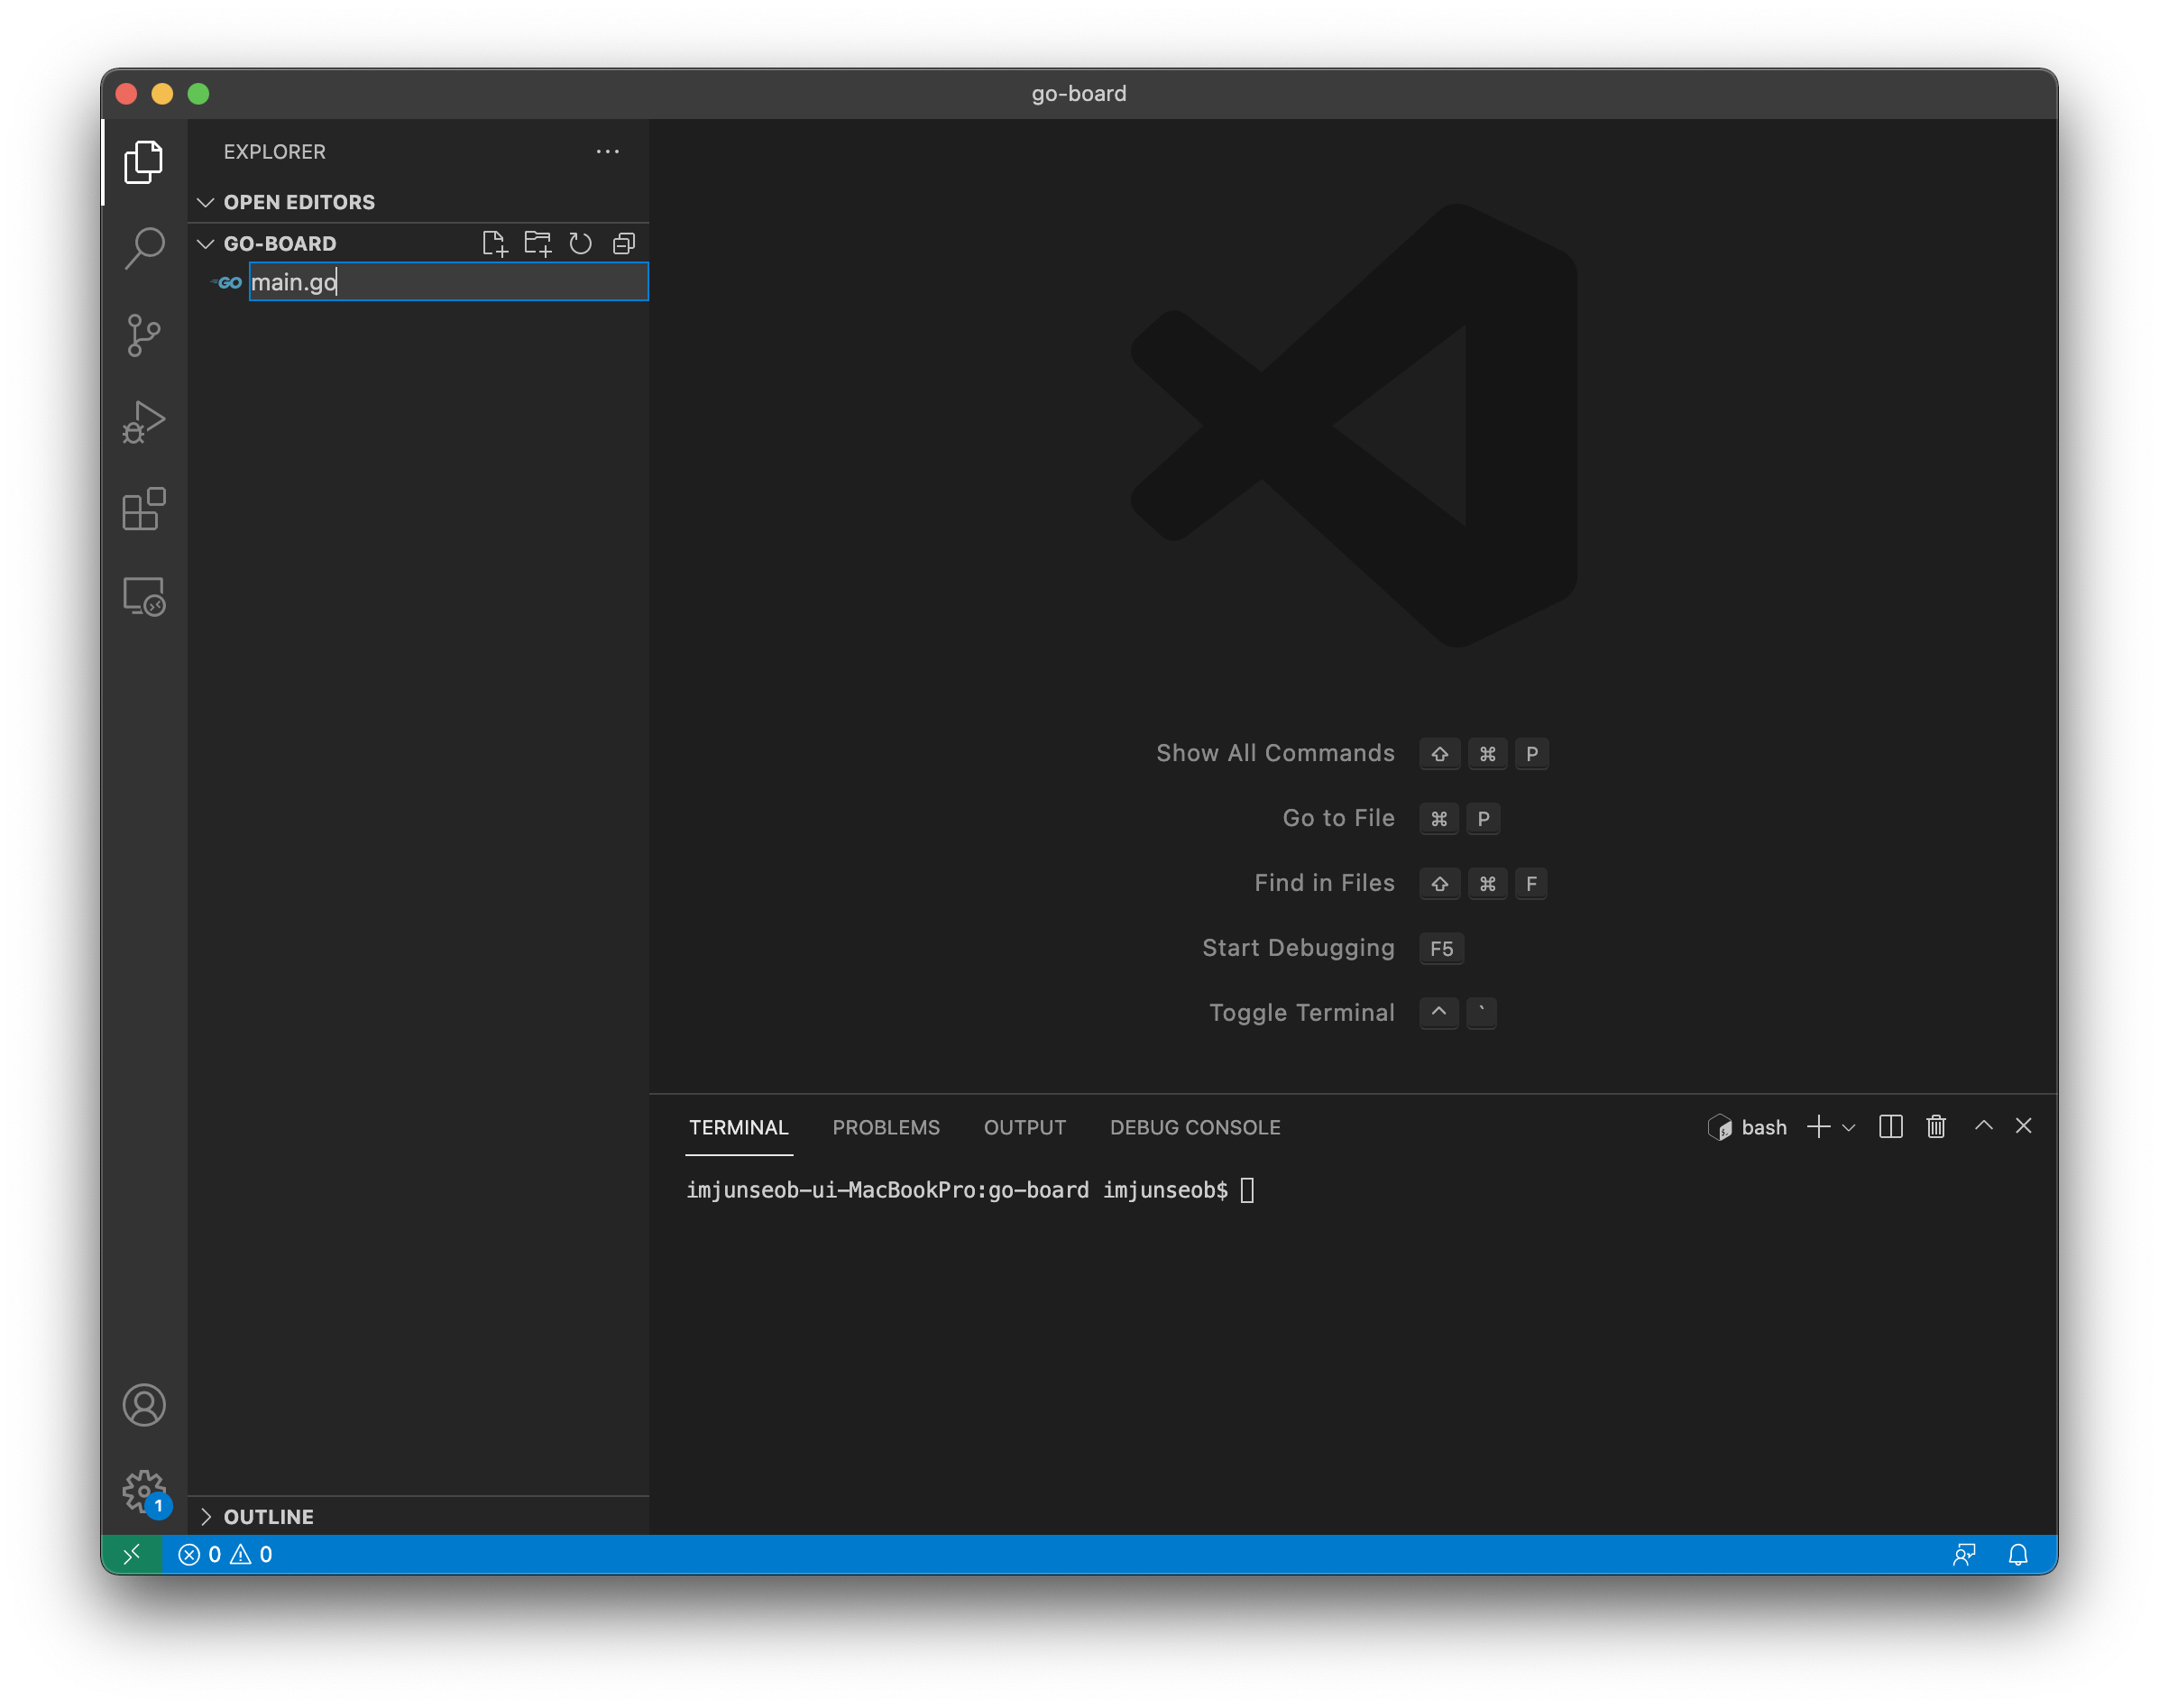The image size is (2159, 1708).
Task: Kill terminal with trash icon
Action: pyautogui.click(x=1936, y=1127)
